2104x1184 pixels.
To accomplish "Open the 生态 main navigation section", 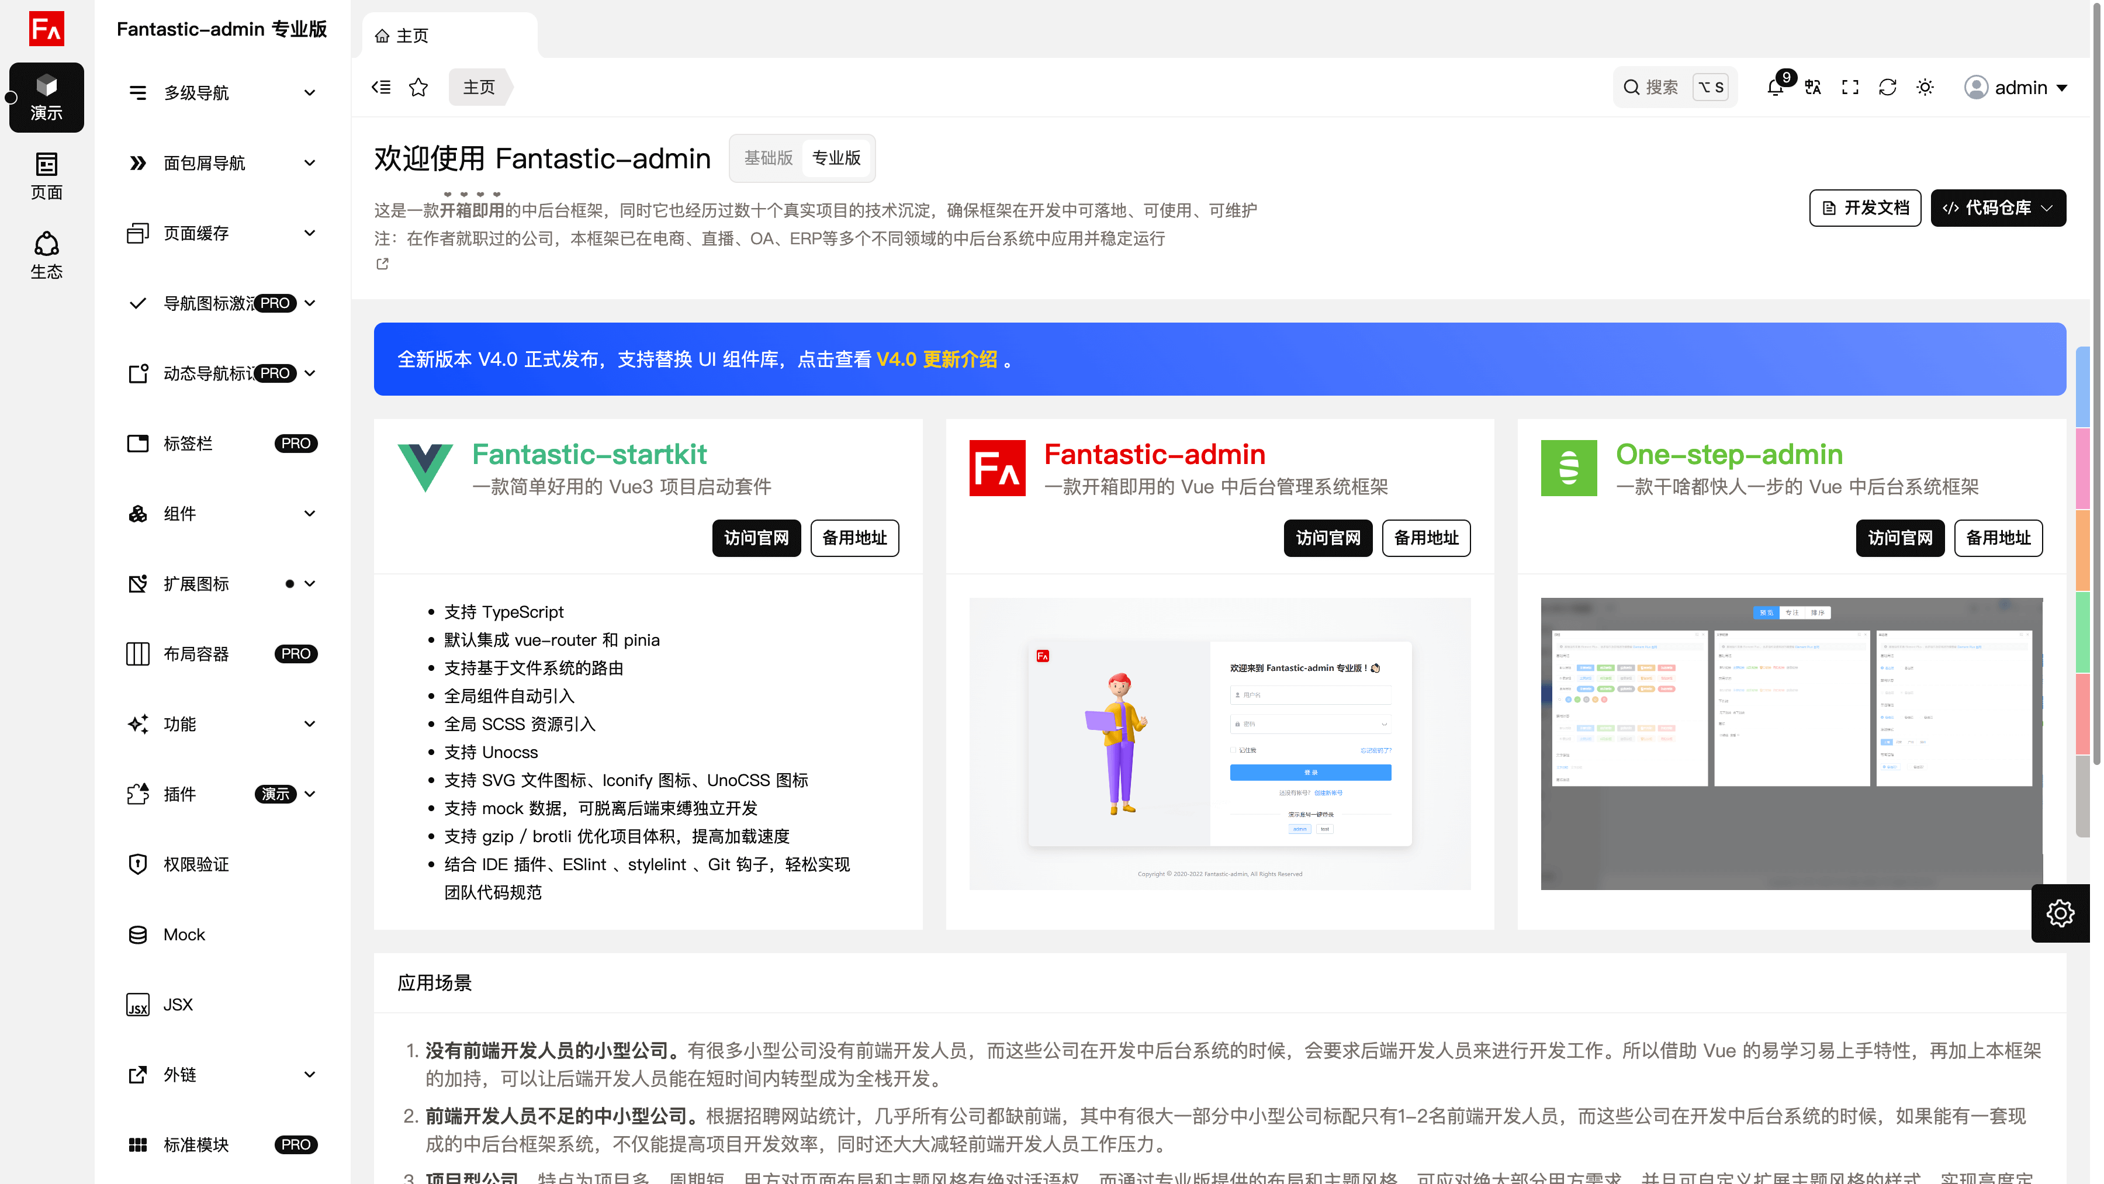I will coord(47,255).
